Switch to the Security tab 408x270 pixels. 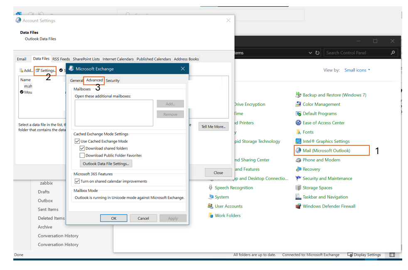113,81
